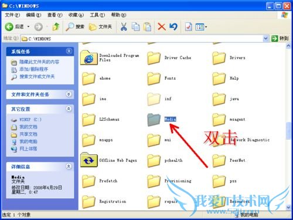Select the mui folder icon
Screen dimensions: 293x220
coord(154,140)
